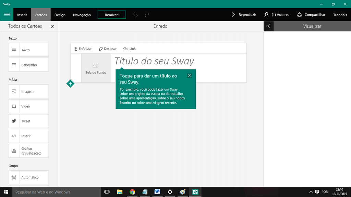Click the Título do seu Sway field
The height and width of the screenshot is (197, 351).
coord(154,61)
